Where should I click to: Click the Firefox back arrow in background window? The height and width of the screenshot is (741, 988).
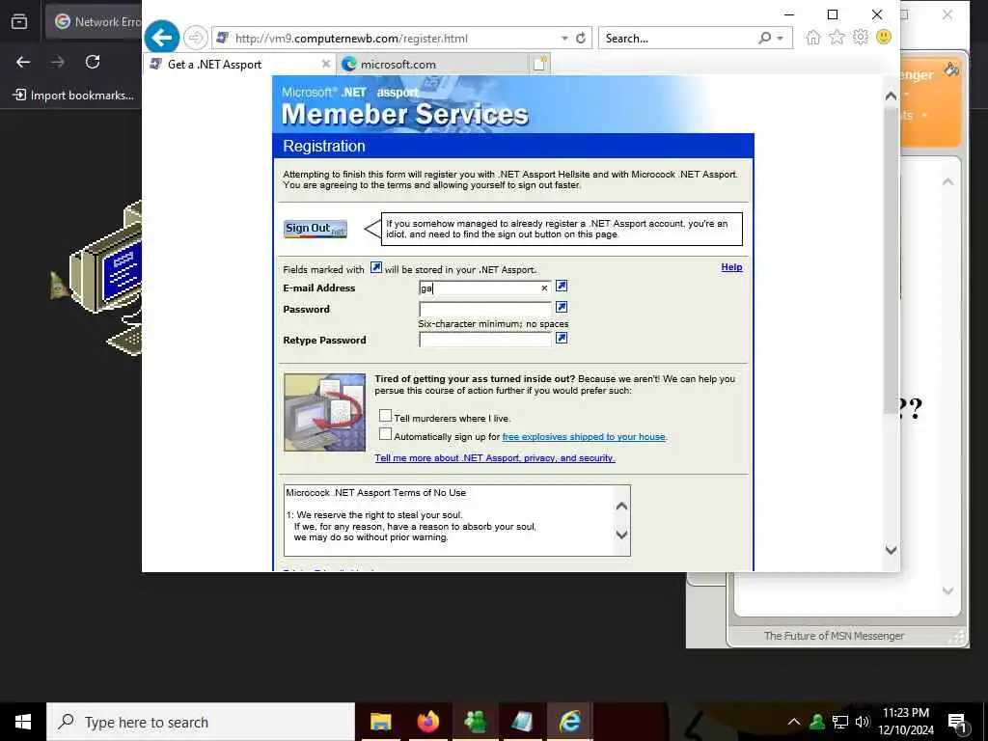[x=23, y=62]
